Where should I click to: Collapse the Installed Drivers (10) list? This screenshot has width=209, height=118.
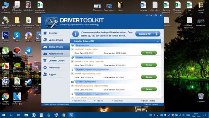(x=158, y=41)
